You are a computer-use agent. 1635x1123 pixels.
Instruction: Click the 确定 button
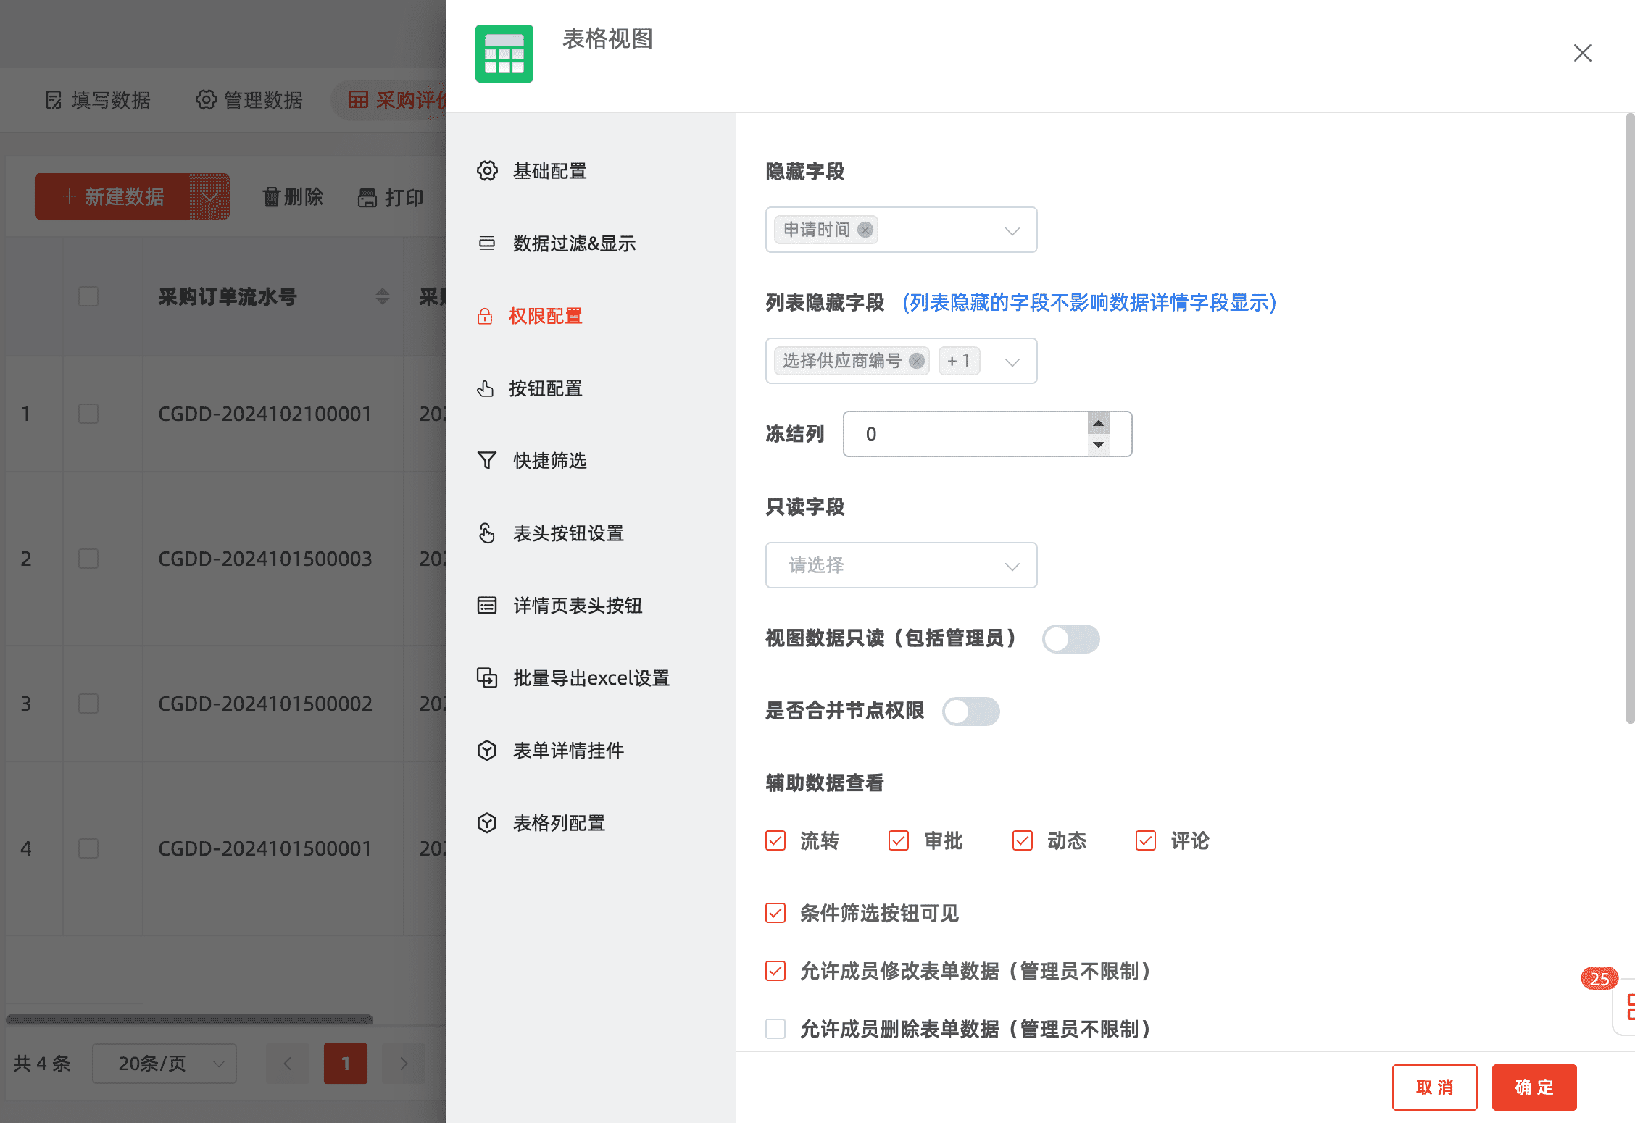pyautogui.click(x=1534, y=1087)
